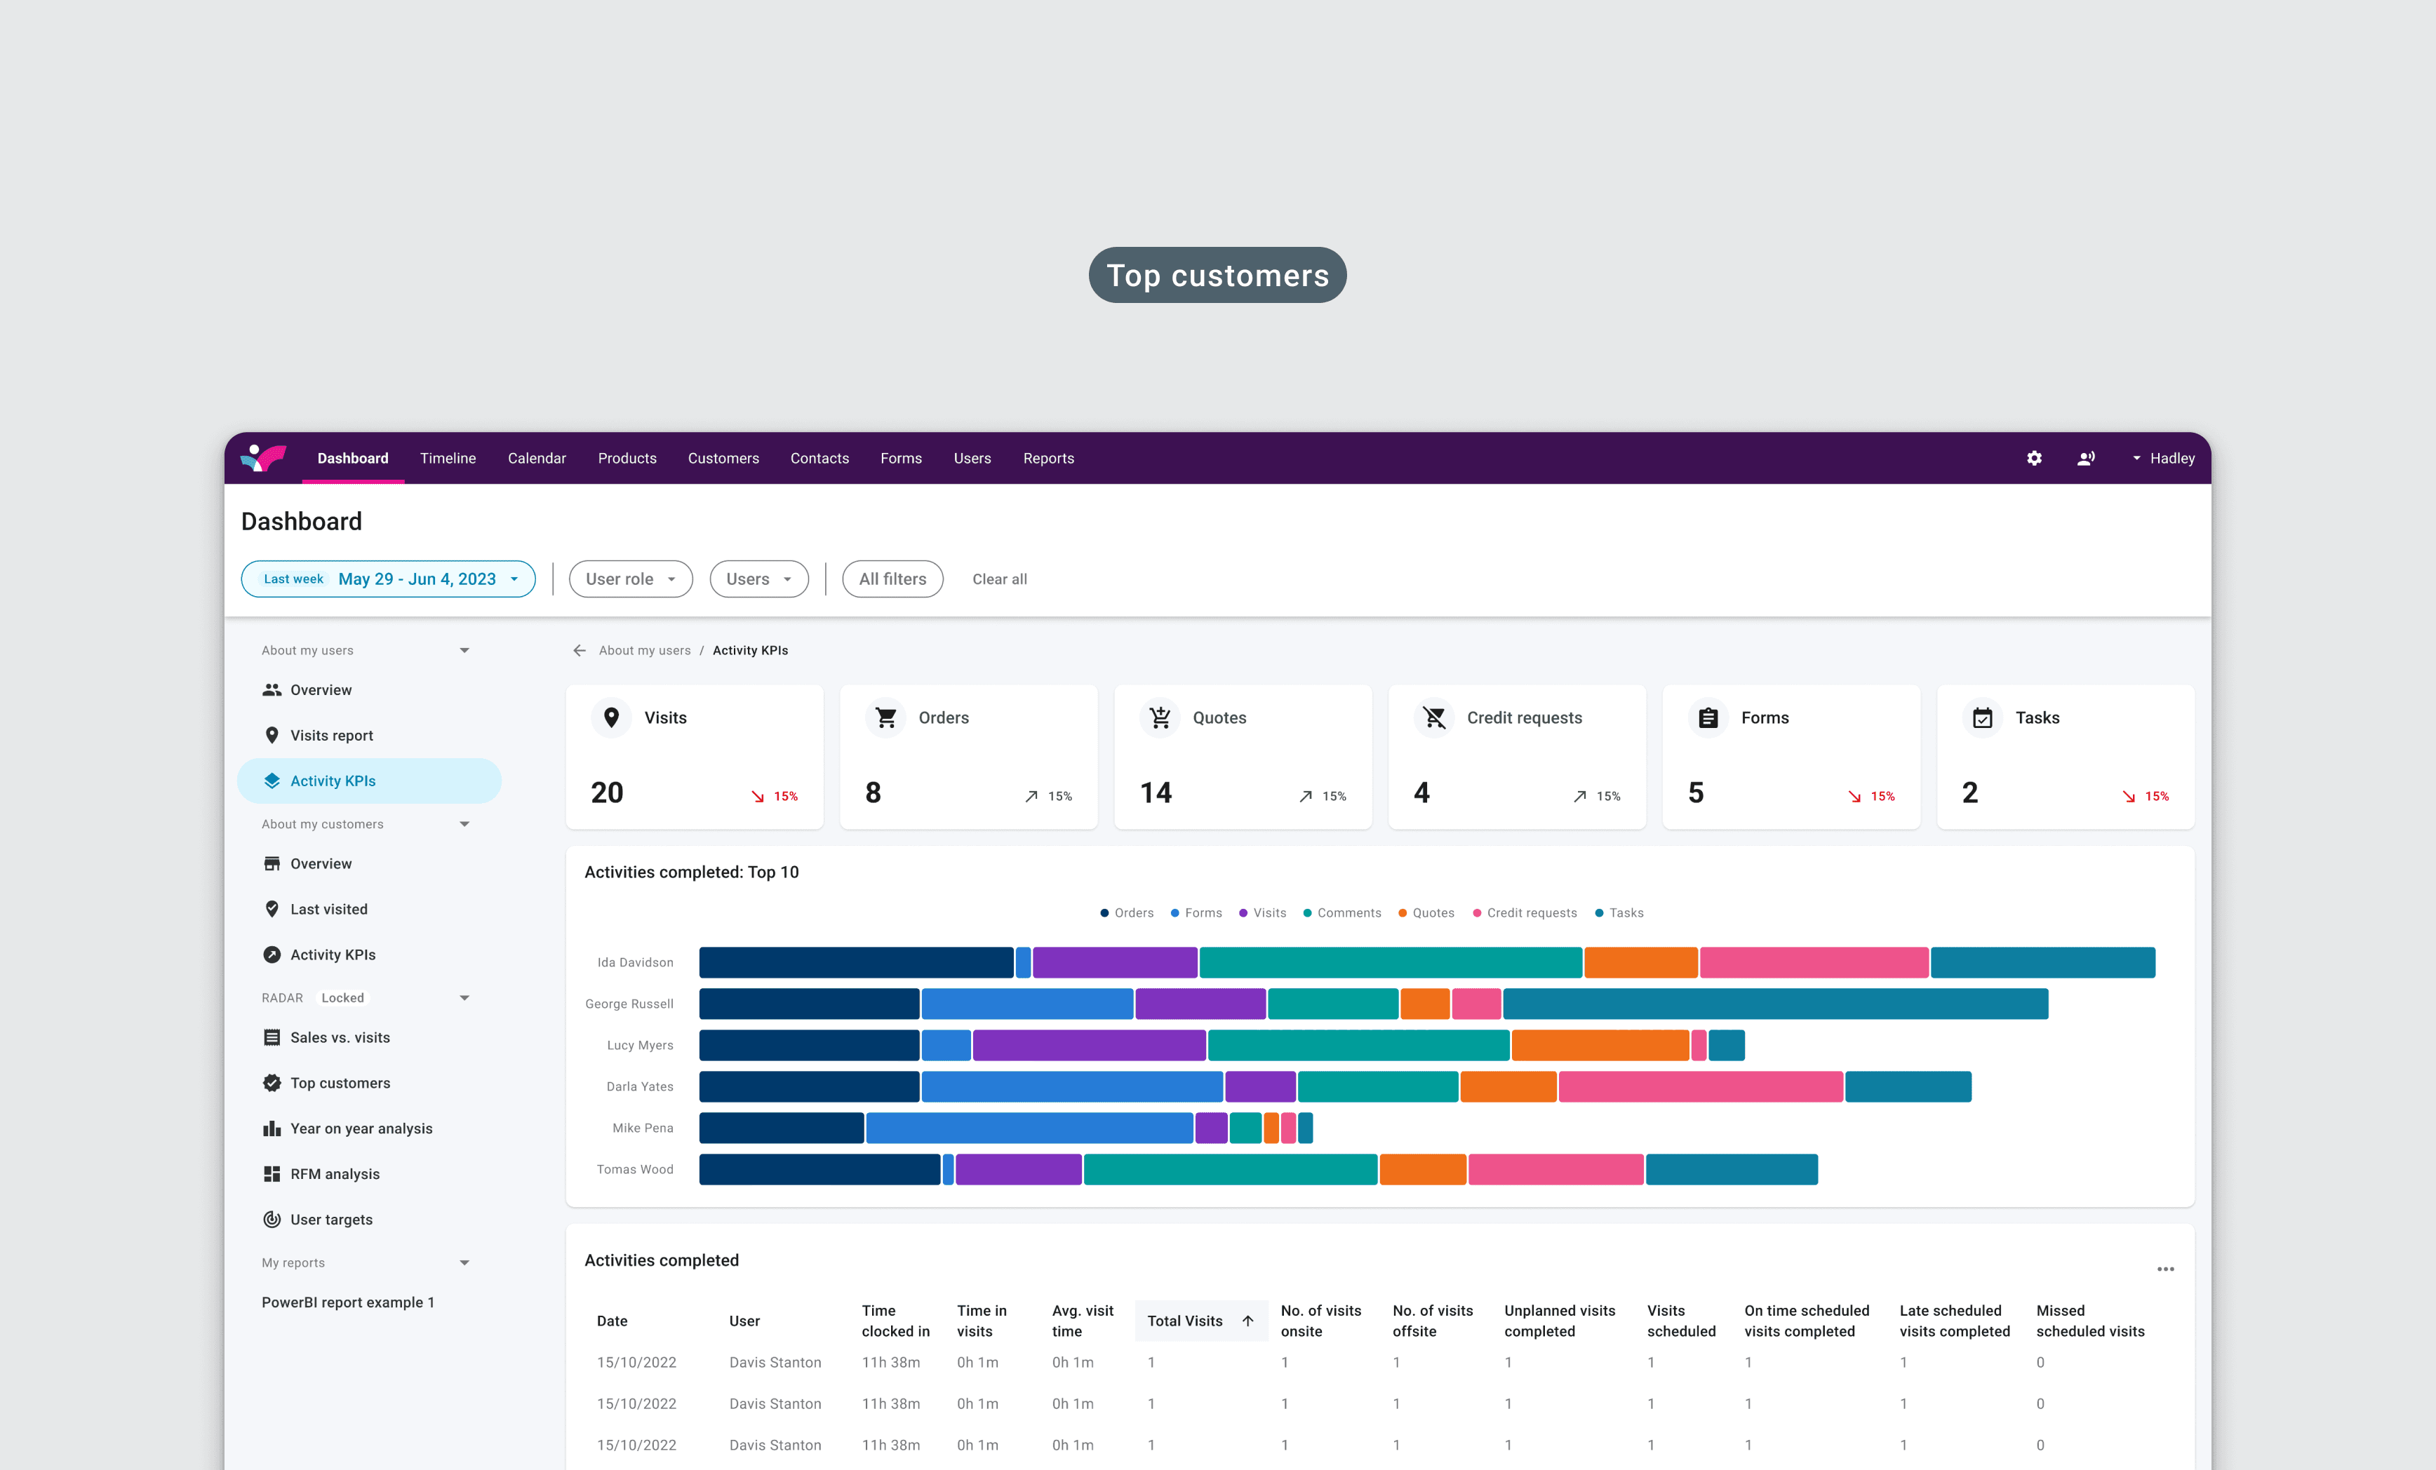Toggle Credit requests series in legend

(1525, 912)
